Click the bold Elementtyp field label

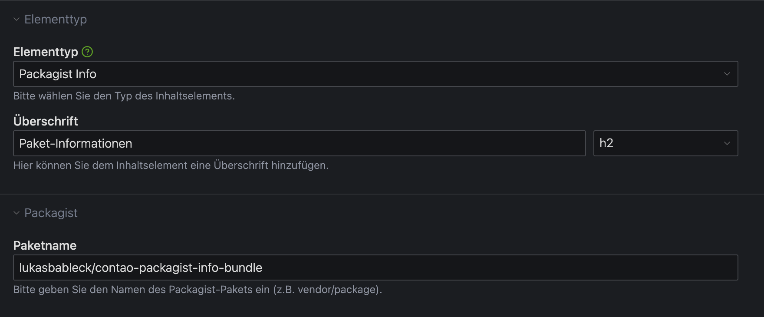(x=46, y=52)
